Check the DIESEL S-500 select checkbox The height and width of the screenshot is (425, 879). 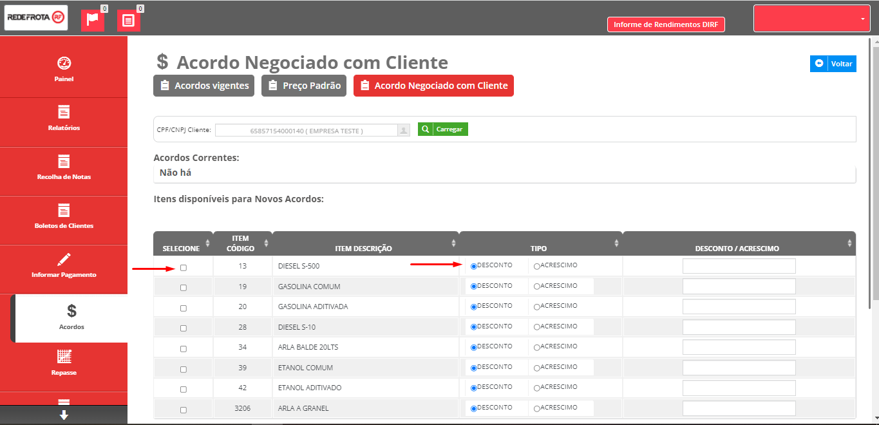tap(184, 267)
